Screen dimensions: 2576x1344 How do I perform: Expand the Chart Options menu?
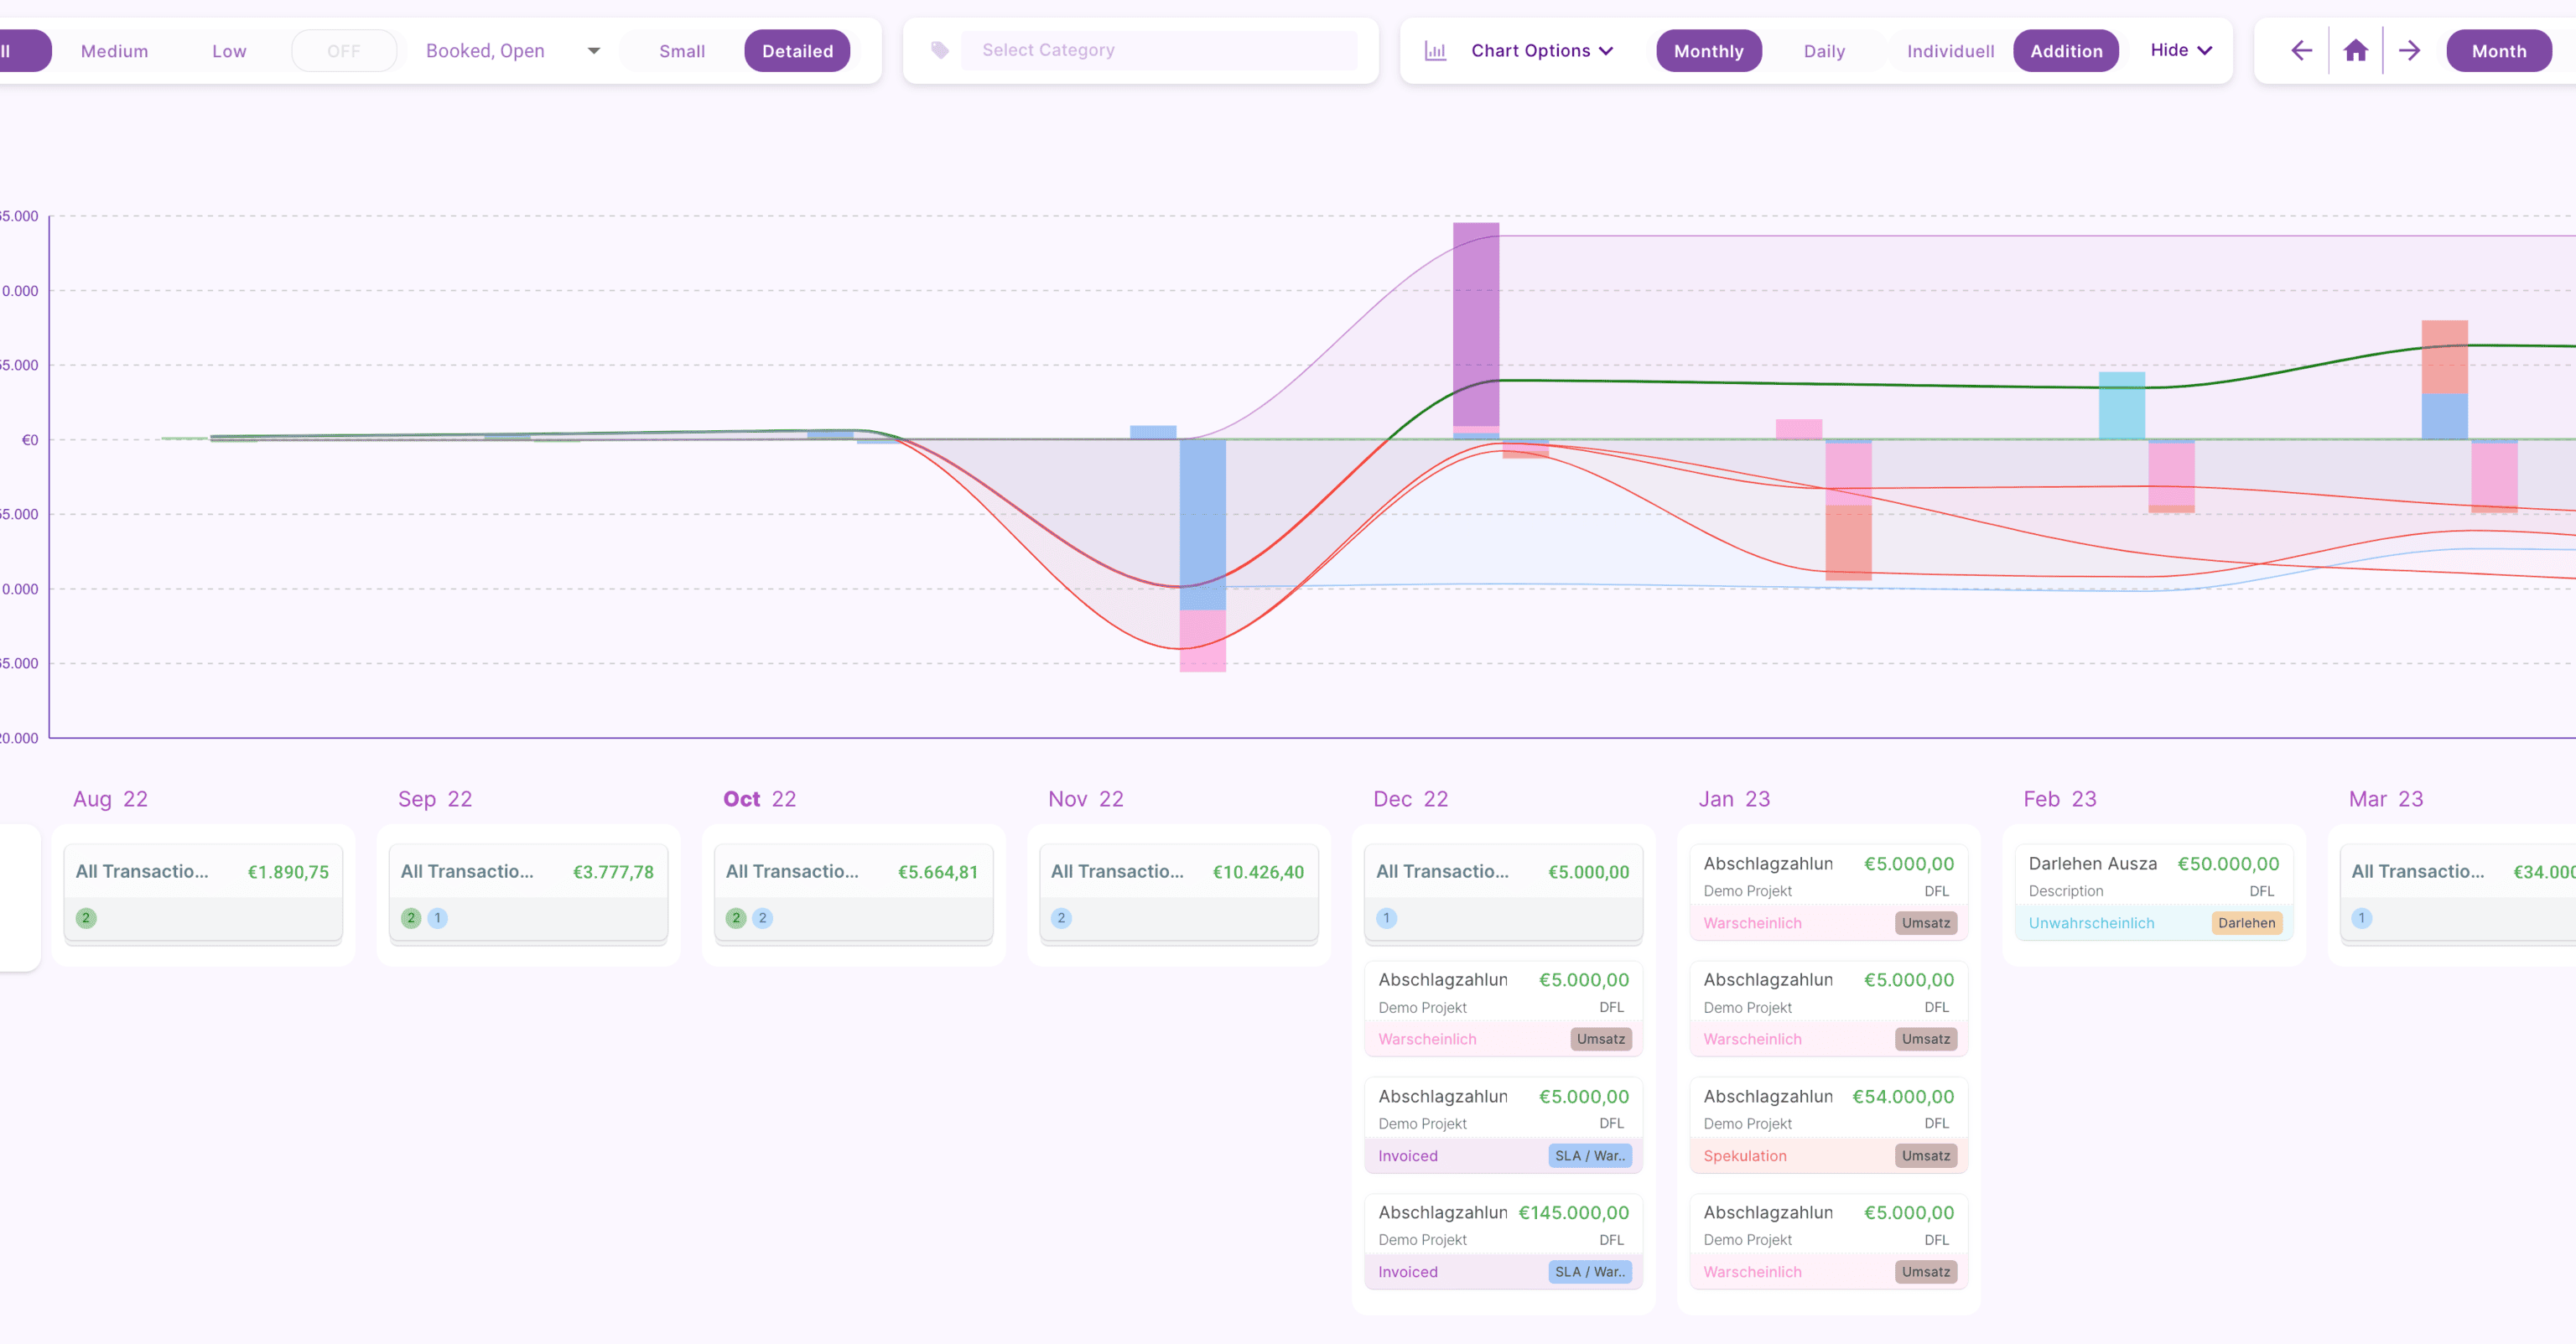coord(1541,51)
